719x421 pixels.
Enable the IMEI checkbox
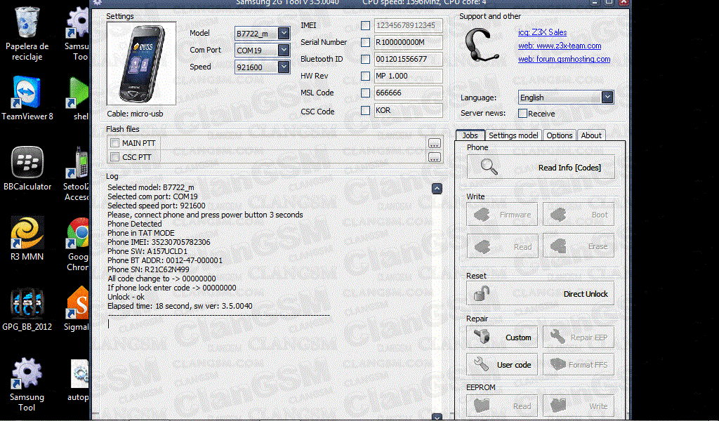pos(365,26)
